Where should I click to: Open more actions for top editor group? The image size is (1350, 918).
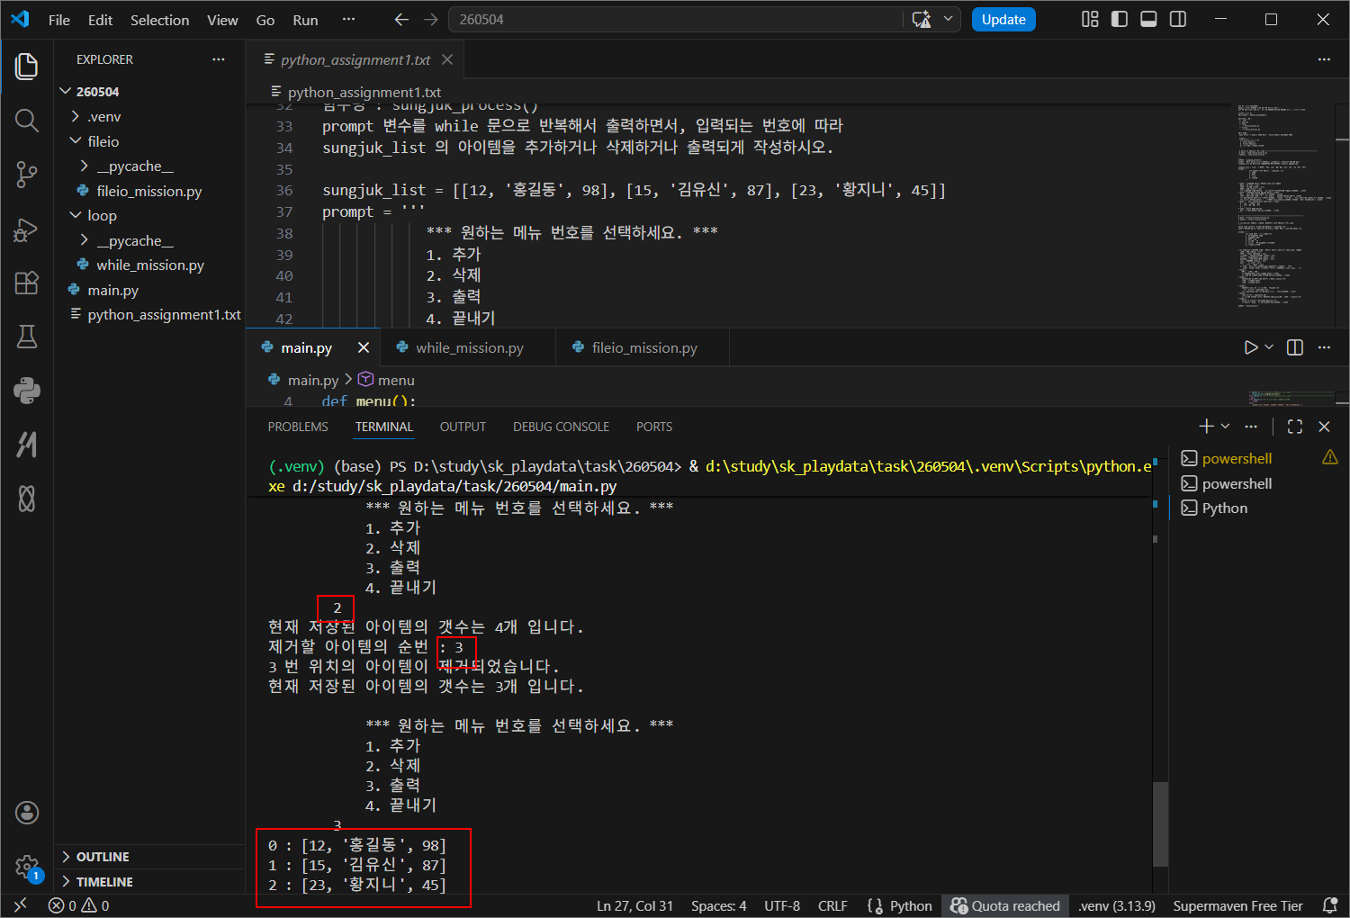coord(1324,59)
